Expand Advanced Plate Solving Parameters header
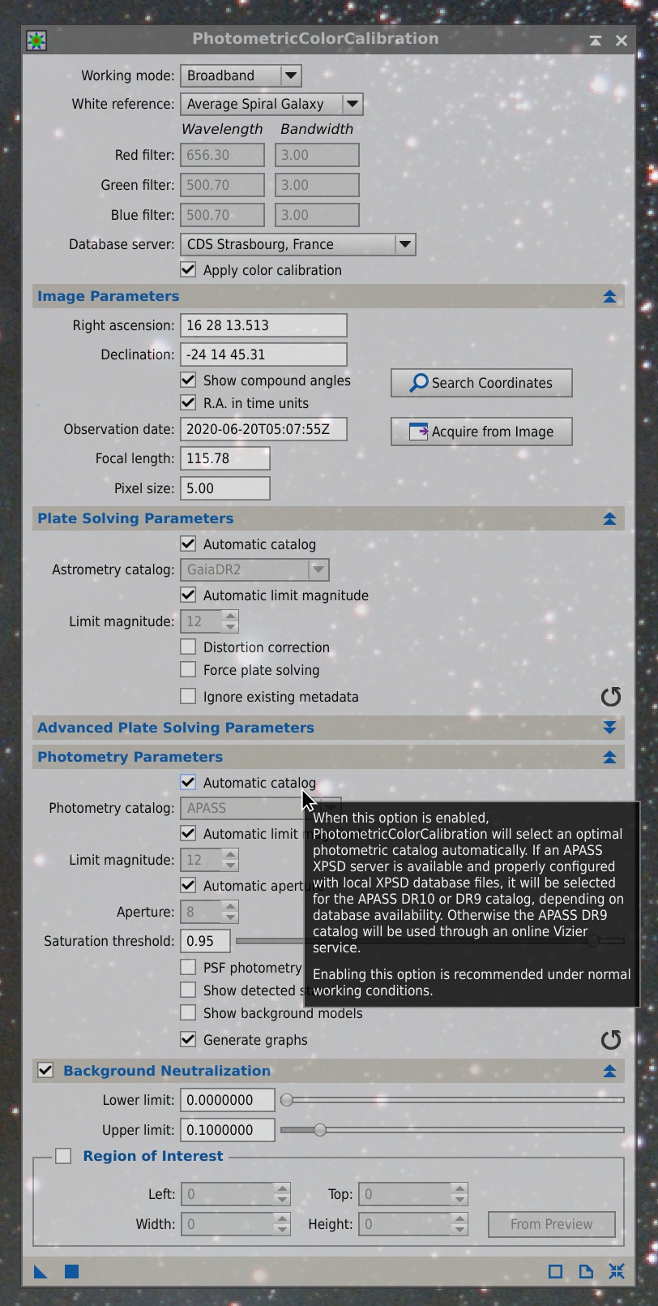 (328, 728)
